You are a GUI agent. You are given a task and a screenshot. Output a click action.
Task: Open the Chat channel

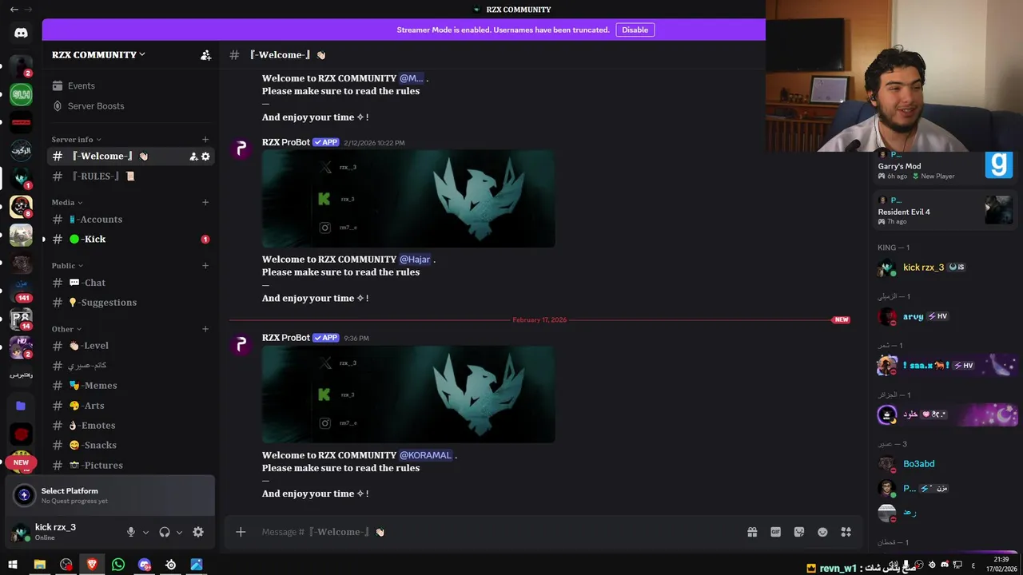click(x=131, y=283)
